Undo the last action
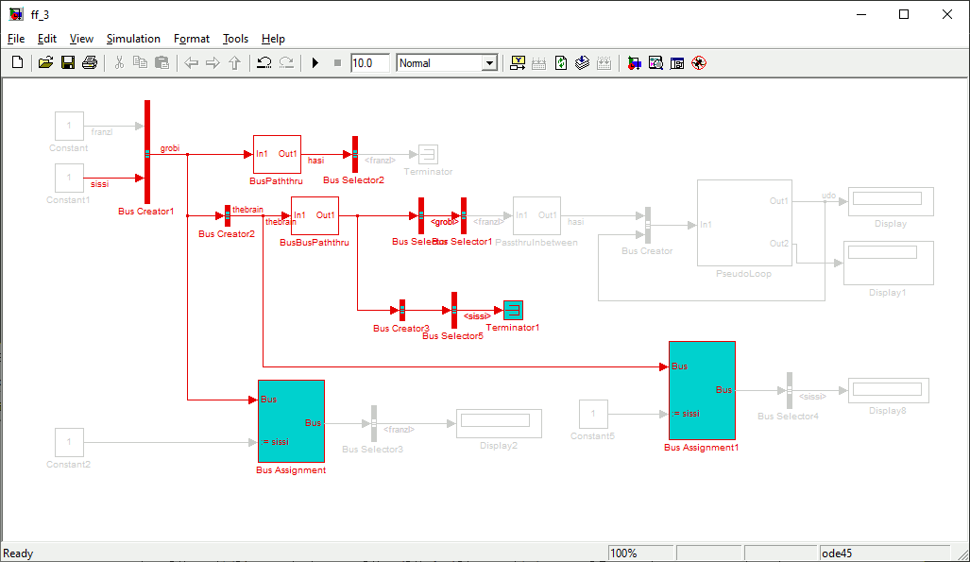Image resolution: width=970 pixels, height=562 pixels. [264, 62]
